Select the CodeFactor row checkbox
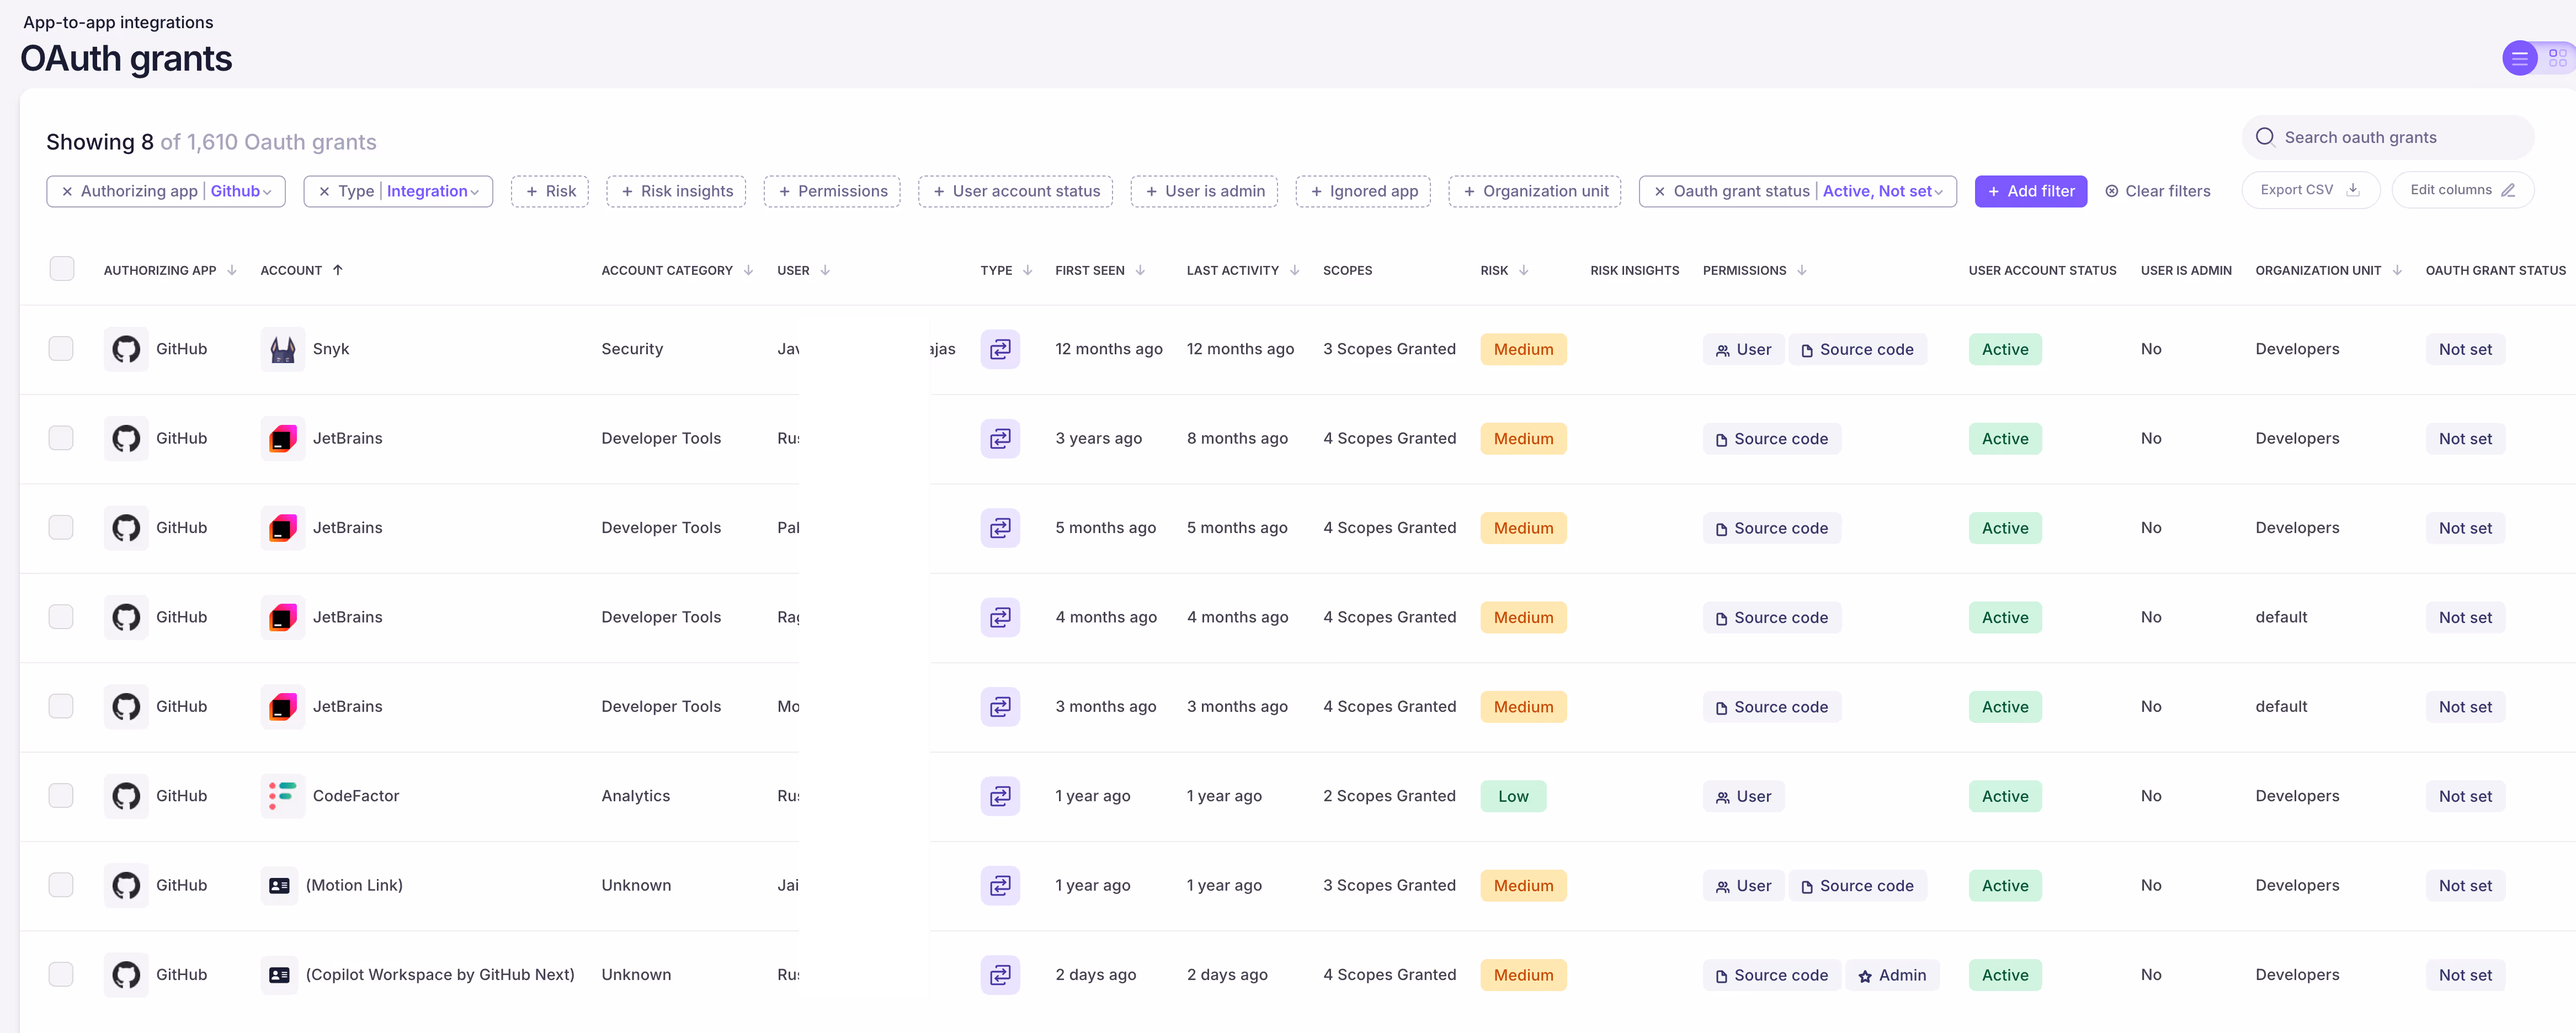Image resolution: width=2576 pixels, height=1033 pixels. pos(61,795)
